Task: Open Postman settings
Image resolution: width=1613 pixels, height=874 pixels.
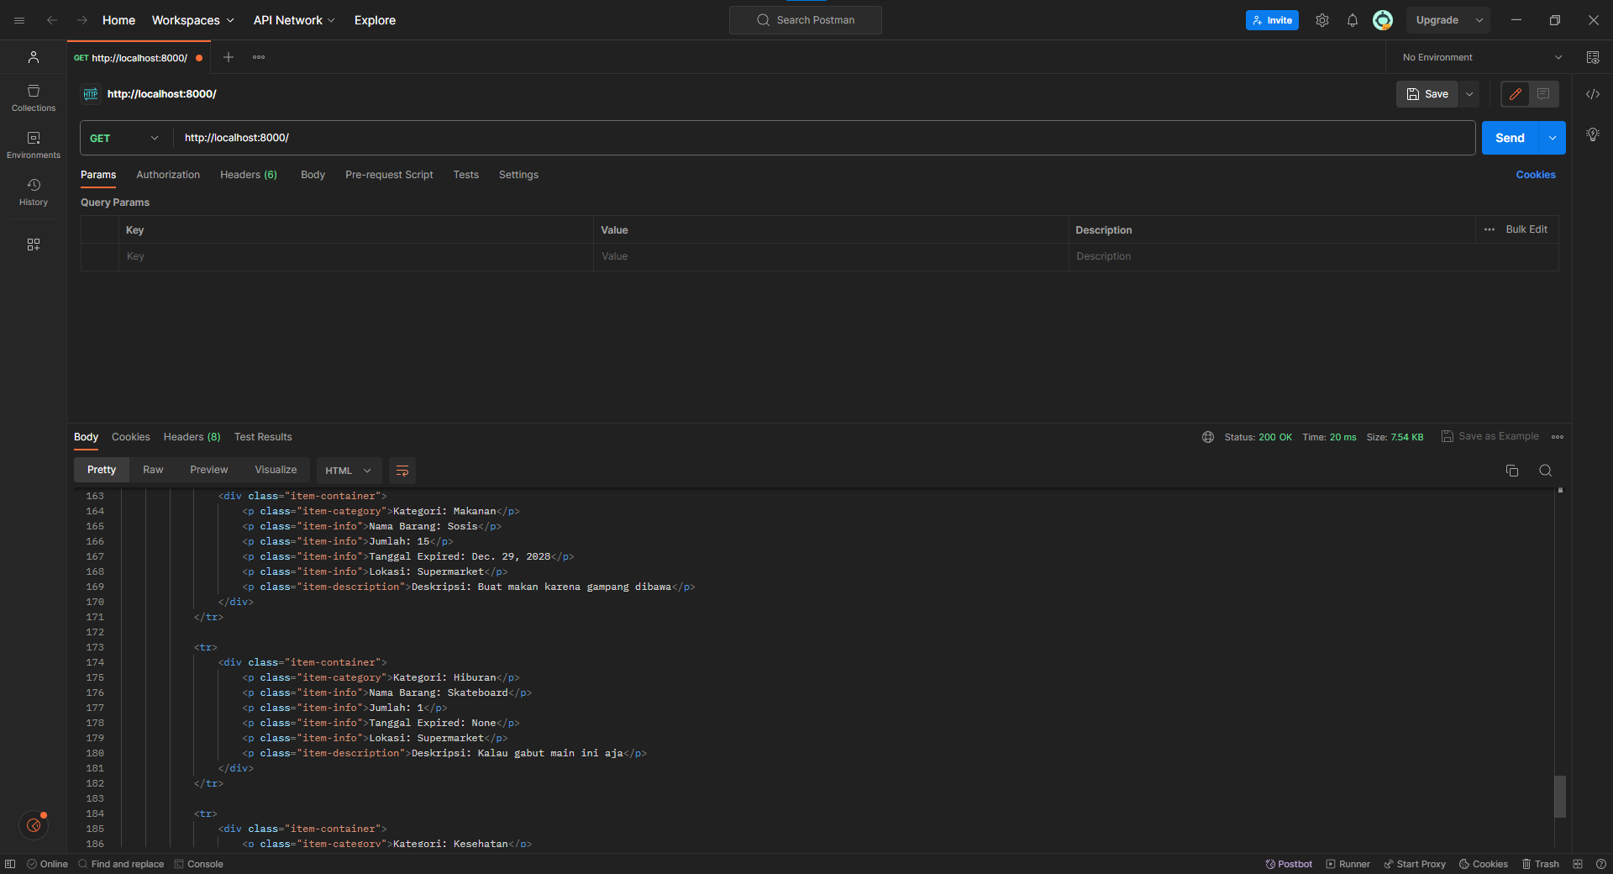Action: pos(1321,19)
